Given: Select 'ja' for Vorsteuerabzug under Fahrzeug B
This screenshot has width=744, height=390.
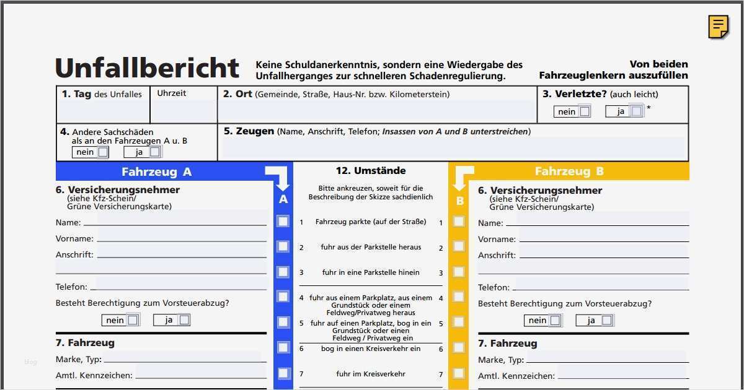Looking at the screenshot, I should tap(606, 321).
